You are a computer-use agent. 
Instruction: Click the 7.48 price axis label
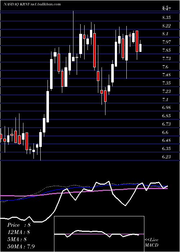(x=166, y=75)
